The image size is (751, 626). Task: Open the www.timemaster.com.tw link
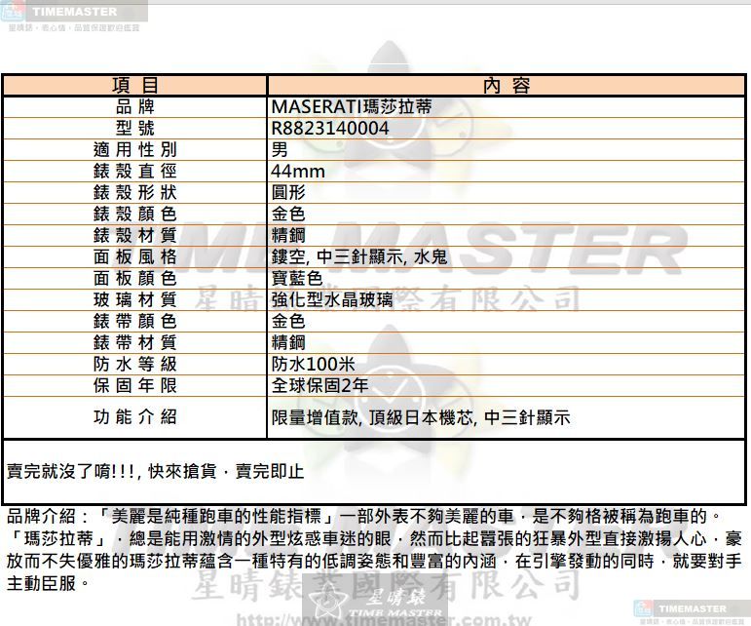click(375, 618)
